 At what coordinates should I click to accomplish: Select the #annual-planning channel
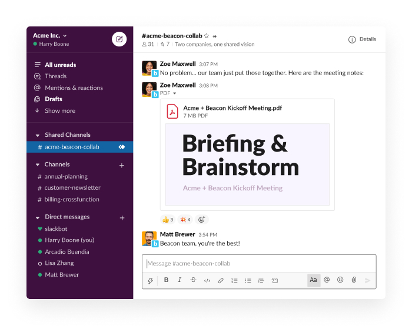(66, 176)
